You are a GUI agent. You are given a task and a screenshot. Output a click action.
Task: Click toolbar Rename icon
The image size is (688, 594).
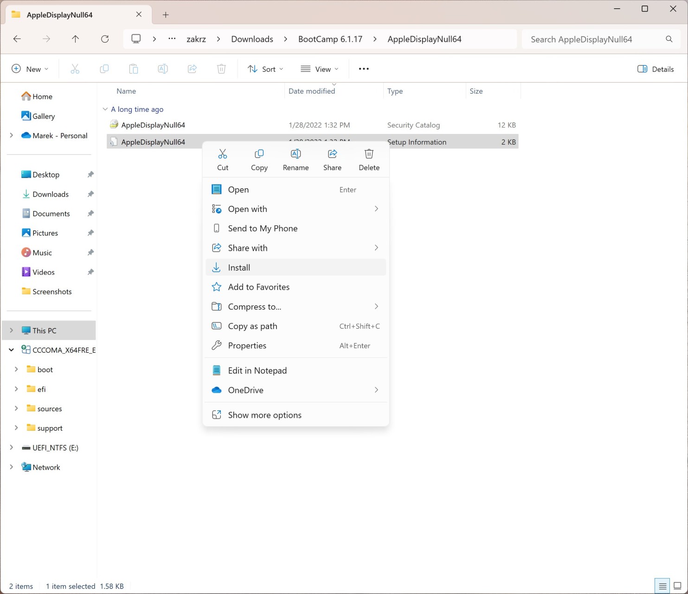[x=163, y=69]
